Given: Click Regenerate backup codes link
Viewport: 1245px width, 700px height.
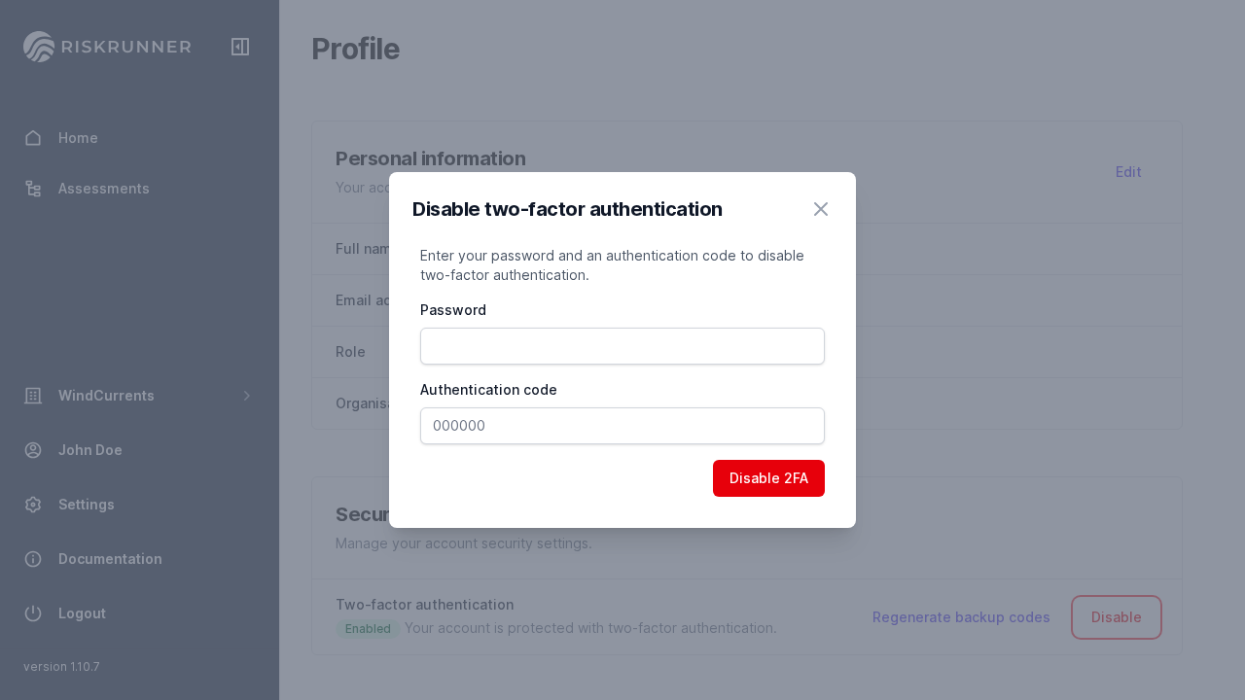Looking at the screenshot, I should point(961,617).
